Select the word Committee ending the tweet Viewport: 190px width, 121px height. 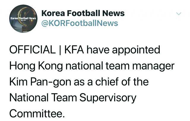(37, 114)
